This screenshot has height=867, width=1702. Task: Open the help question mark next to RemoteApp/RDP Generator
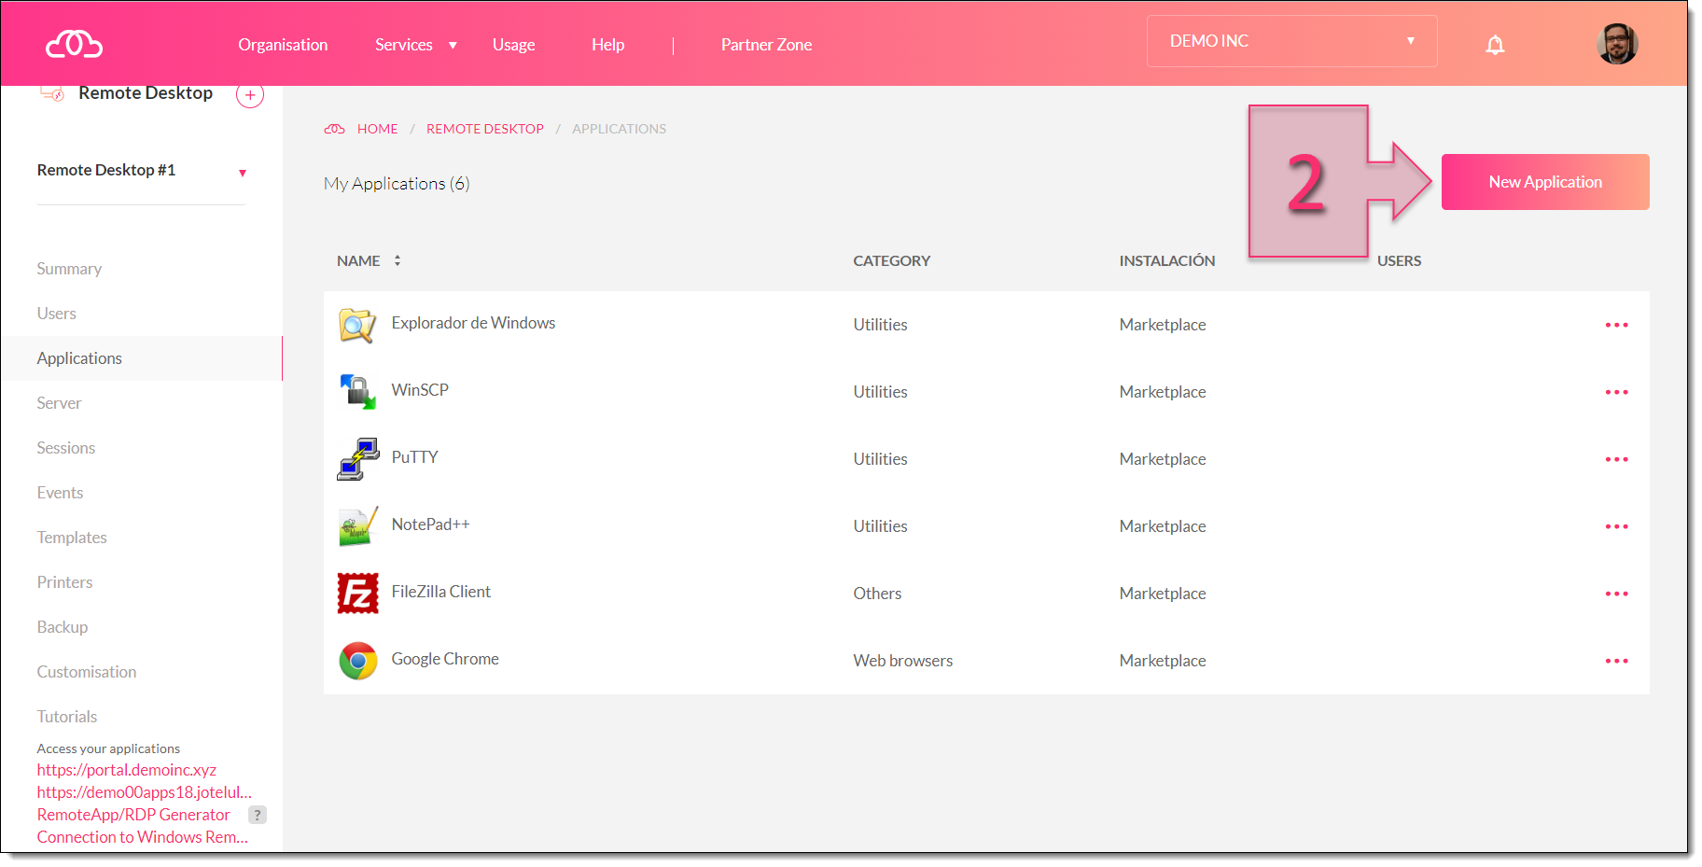[258, 815]
